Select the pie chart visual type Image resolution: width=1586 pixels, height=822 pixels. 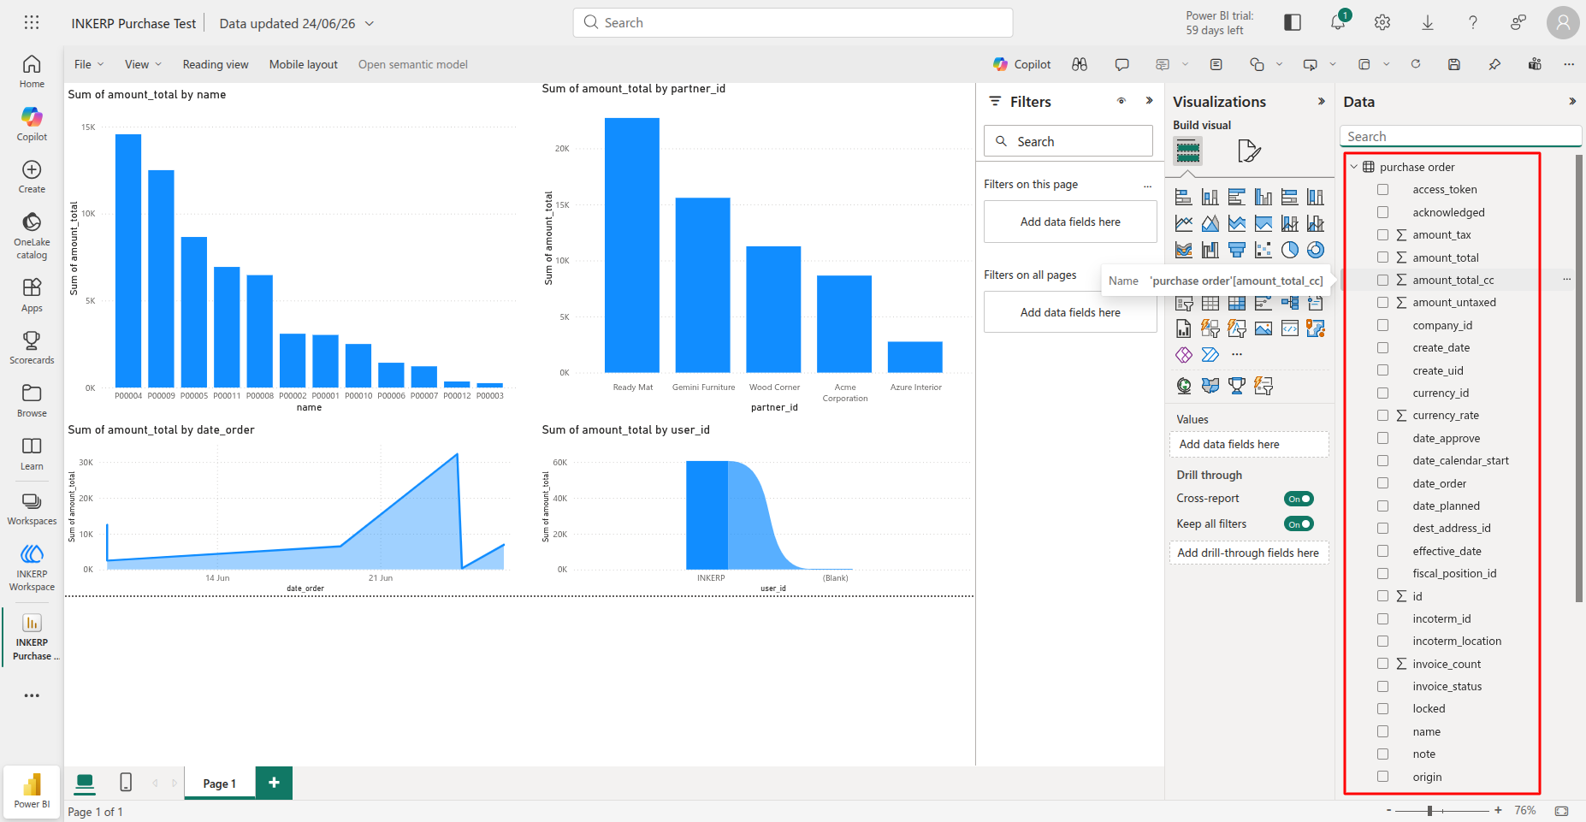1290,250
